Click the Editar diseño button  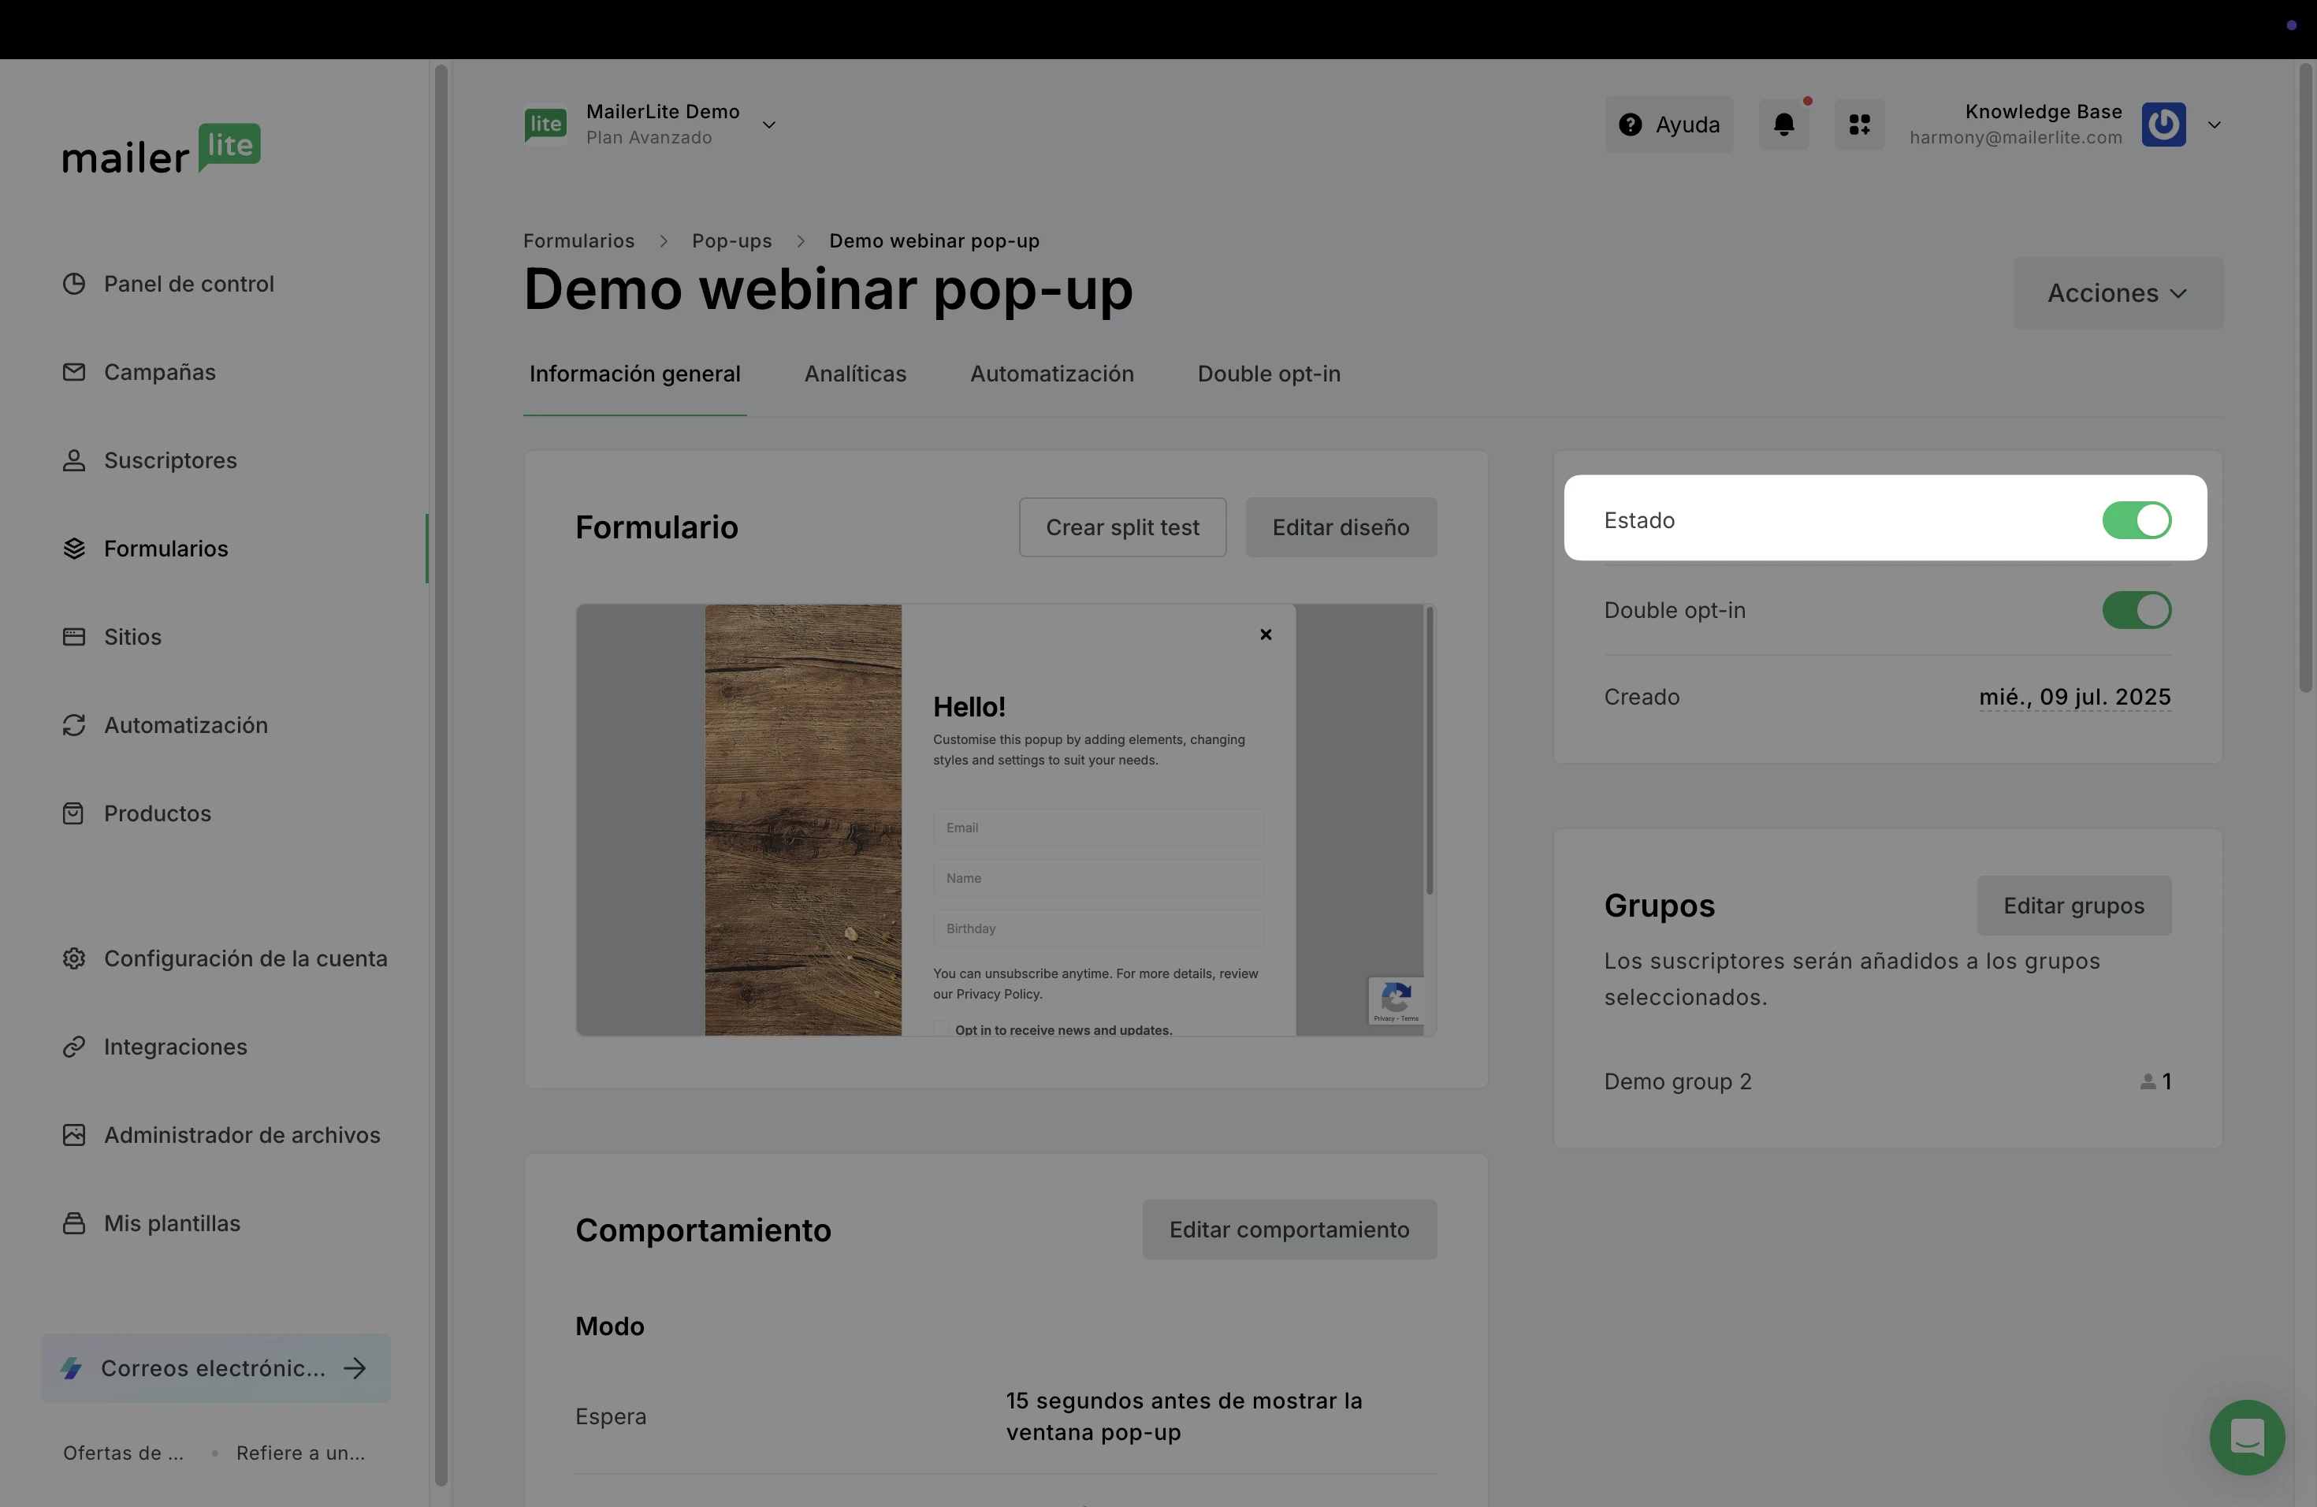pos(1341,527)
